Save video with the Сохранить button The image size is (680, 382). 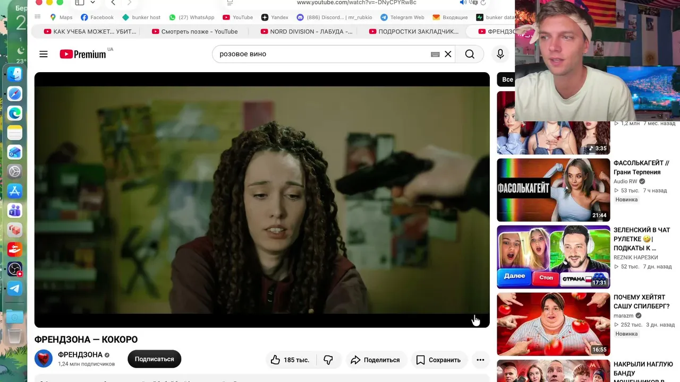click(438, 360)
